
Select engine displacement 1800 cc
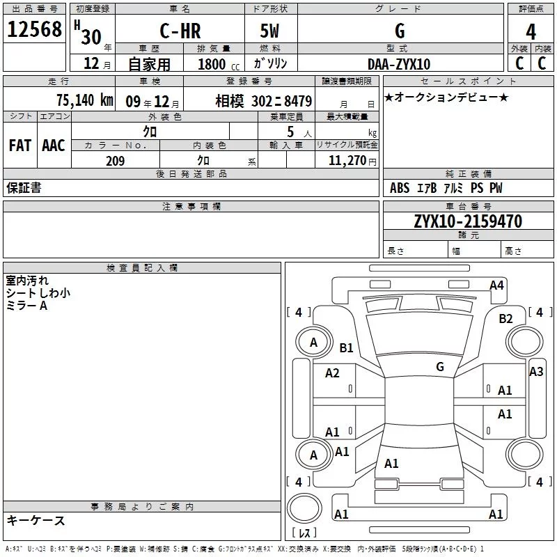coord(219,64)
